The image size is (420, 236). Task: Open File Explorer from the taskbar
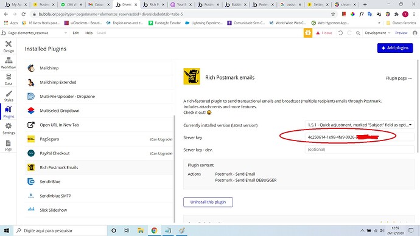pos(141,231)
